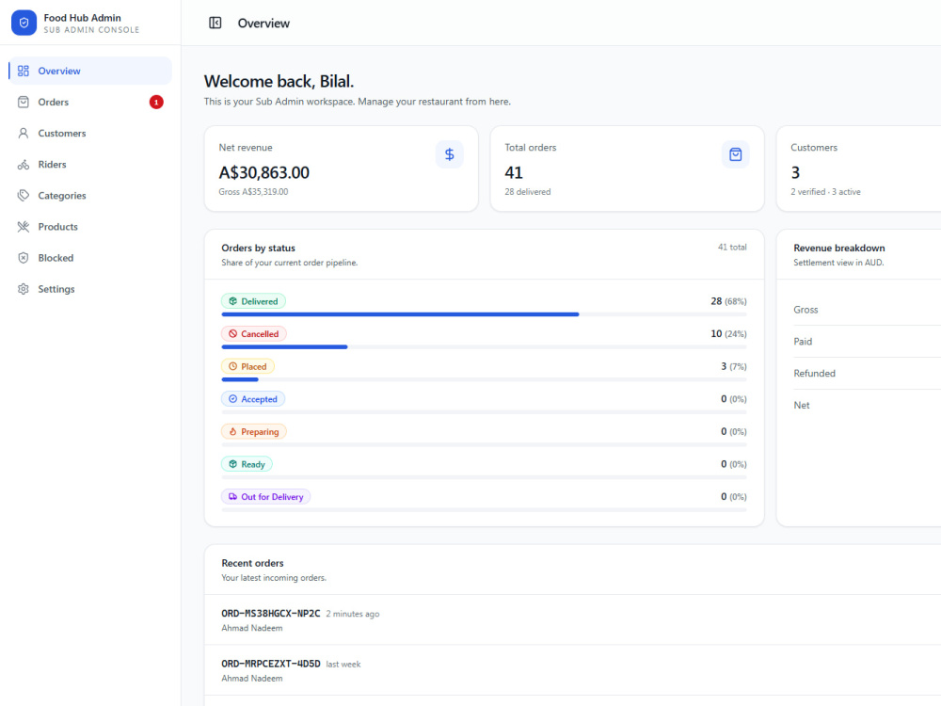The height and width of the screenshot is (706, 941).
Task: Open the Overview menu item
Action: click(x=90, y=71)
